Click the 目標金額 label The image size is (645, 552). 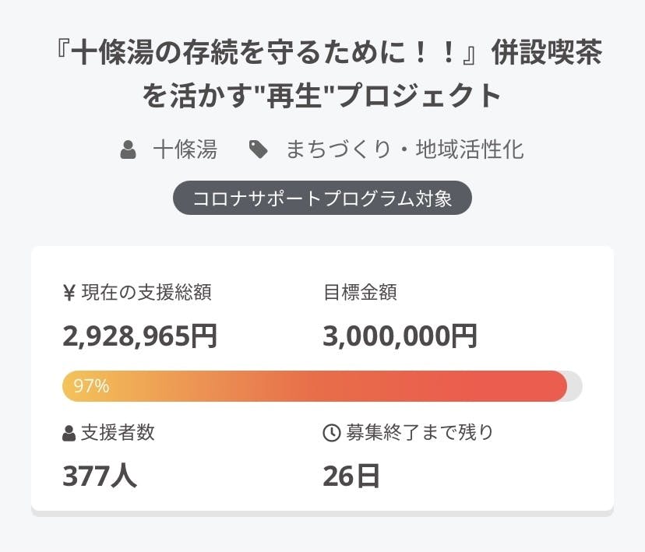360,293
